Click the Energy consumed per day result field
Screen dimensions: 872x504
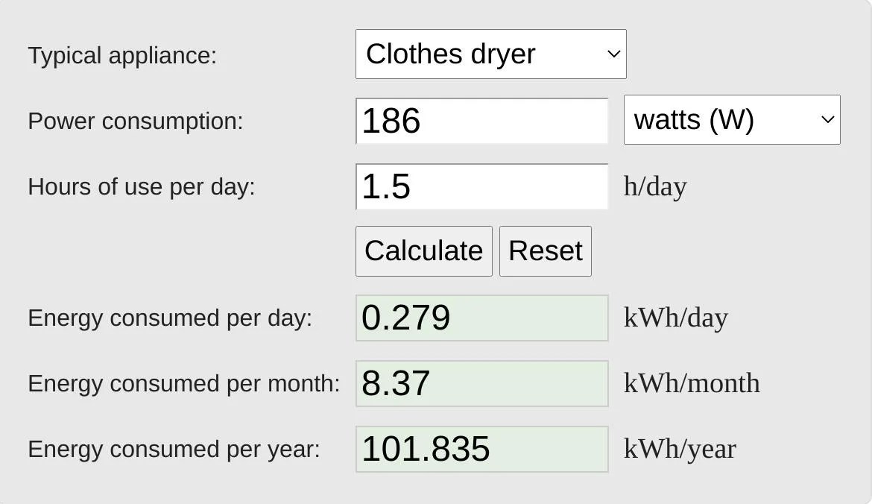click(482, 318)
